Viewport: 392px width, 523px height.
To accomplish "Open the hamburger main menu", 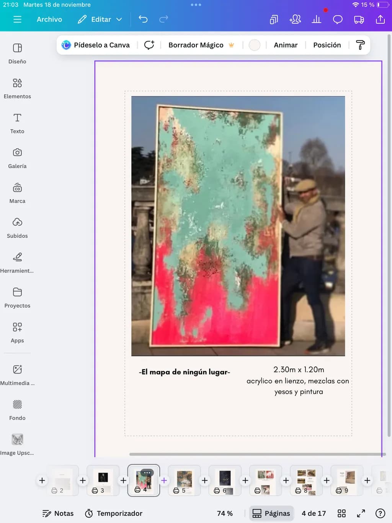I will coord(17,19).
